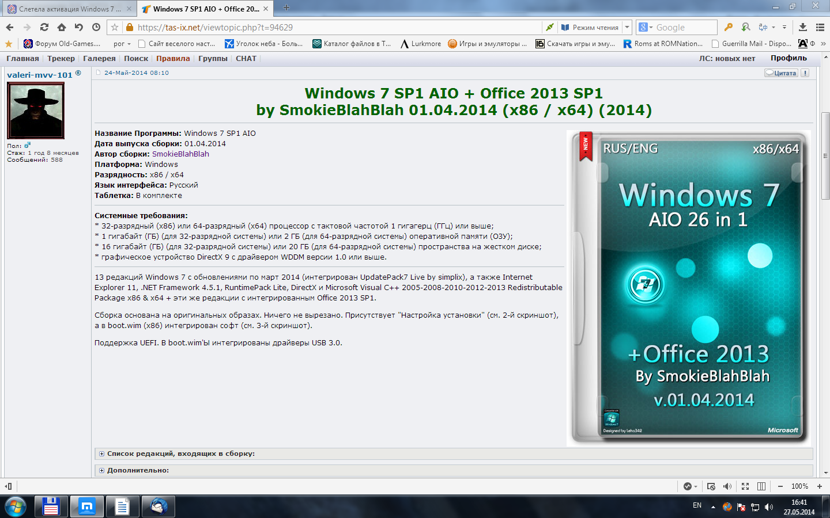Screen dimensions: 830x518
Task: Open the 'Сайт веселого наст...' bookmark
Action: (x=176, y=44)
